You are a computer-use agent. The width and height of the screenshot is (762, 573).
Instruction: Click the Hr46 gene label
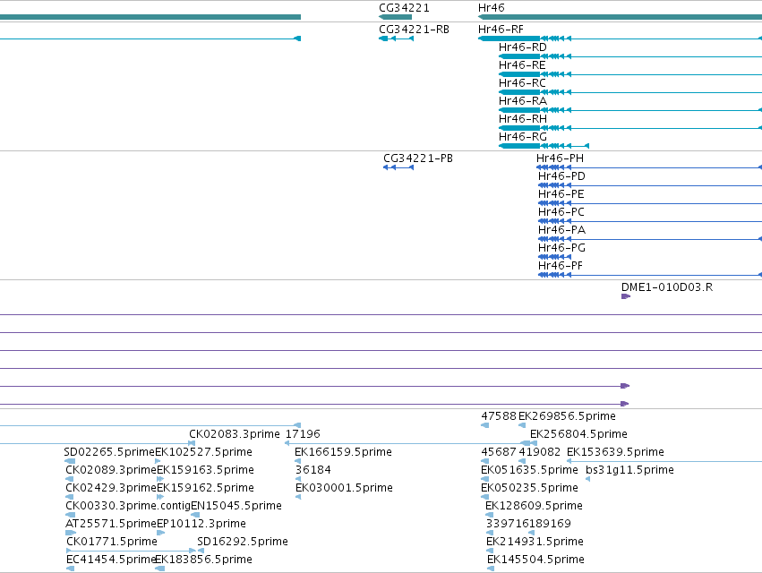click(492, 8)
